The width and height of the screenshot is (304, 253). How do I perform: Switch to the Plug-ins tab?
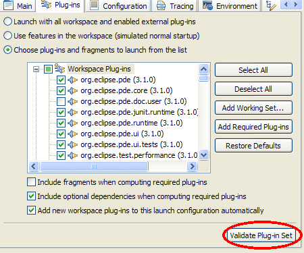point(60,5)
